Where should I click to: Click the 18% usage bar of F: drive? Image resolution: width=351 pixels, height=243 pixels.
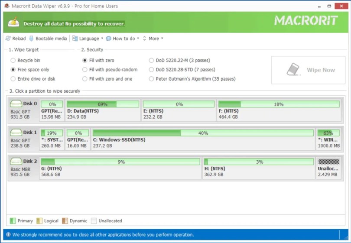279,104
